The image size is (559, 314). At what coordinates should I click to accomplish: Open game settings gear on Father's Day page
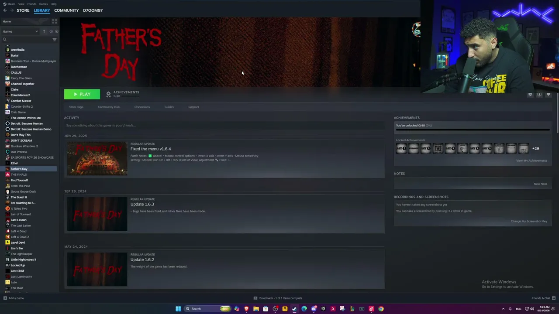click(x=530, y=95)
